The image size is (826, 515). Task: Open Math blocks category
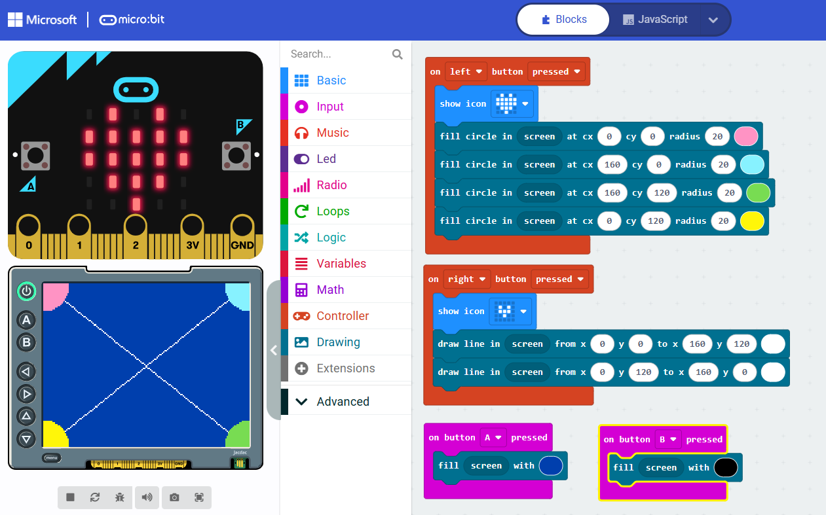coord(346,290)
